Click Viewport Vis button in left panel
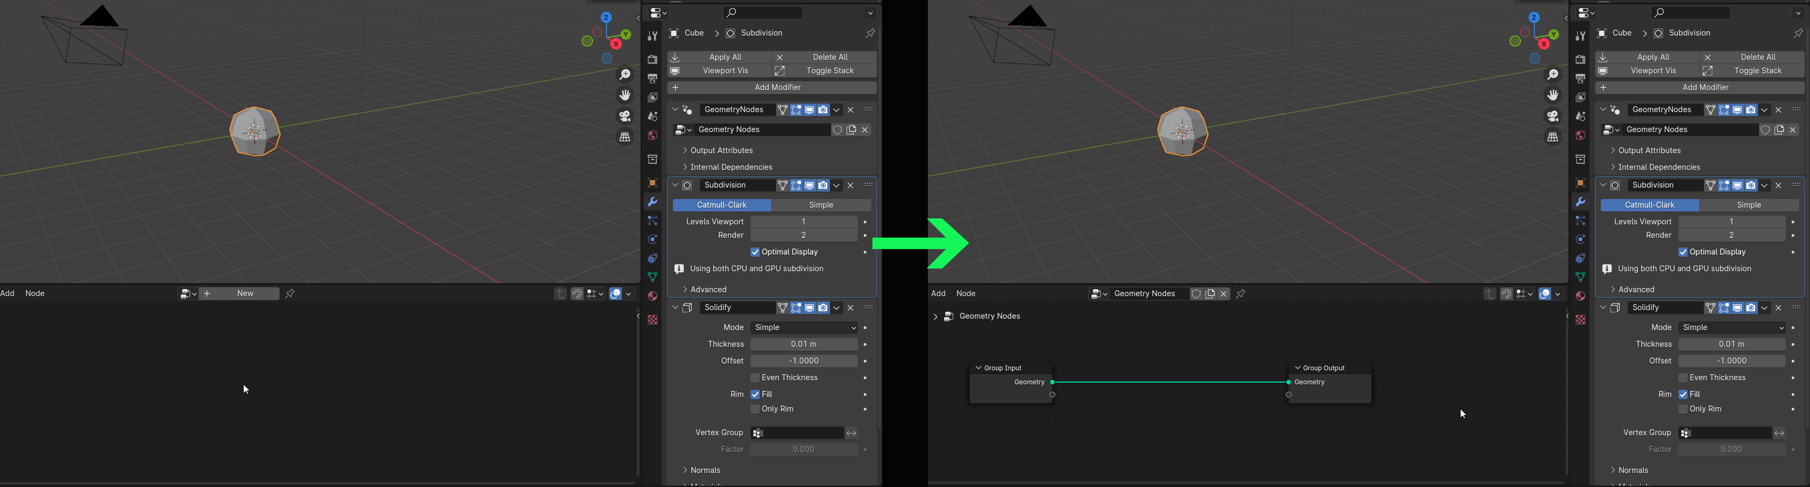 coord(719,71)
